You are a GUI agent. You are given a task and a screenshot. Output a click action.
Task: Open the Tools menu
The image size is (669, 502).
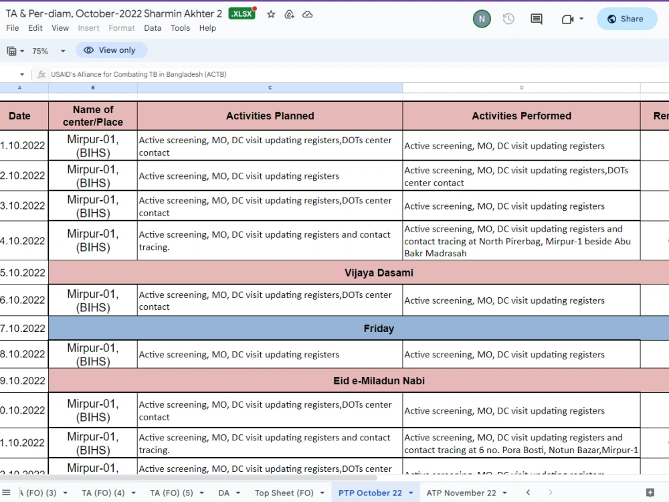click(x=180, y=27)
